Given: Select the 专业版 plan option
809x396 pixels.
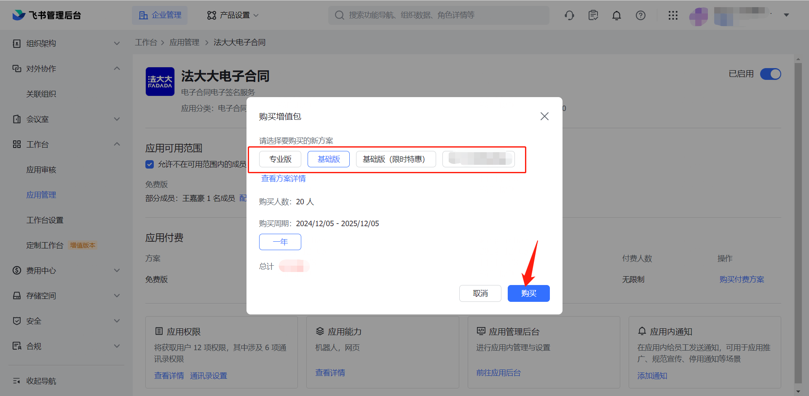Looking at the screenshot, I should click(x=280, y=159).
